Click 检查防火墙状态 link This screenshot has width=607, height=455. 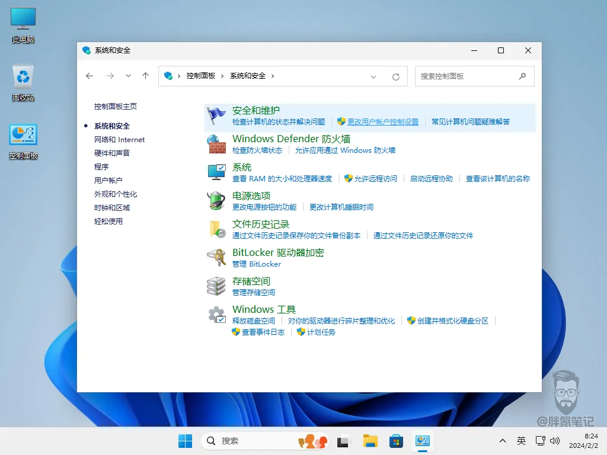pyautogui.click(x=257, y=150)
